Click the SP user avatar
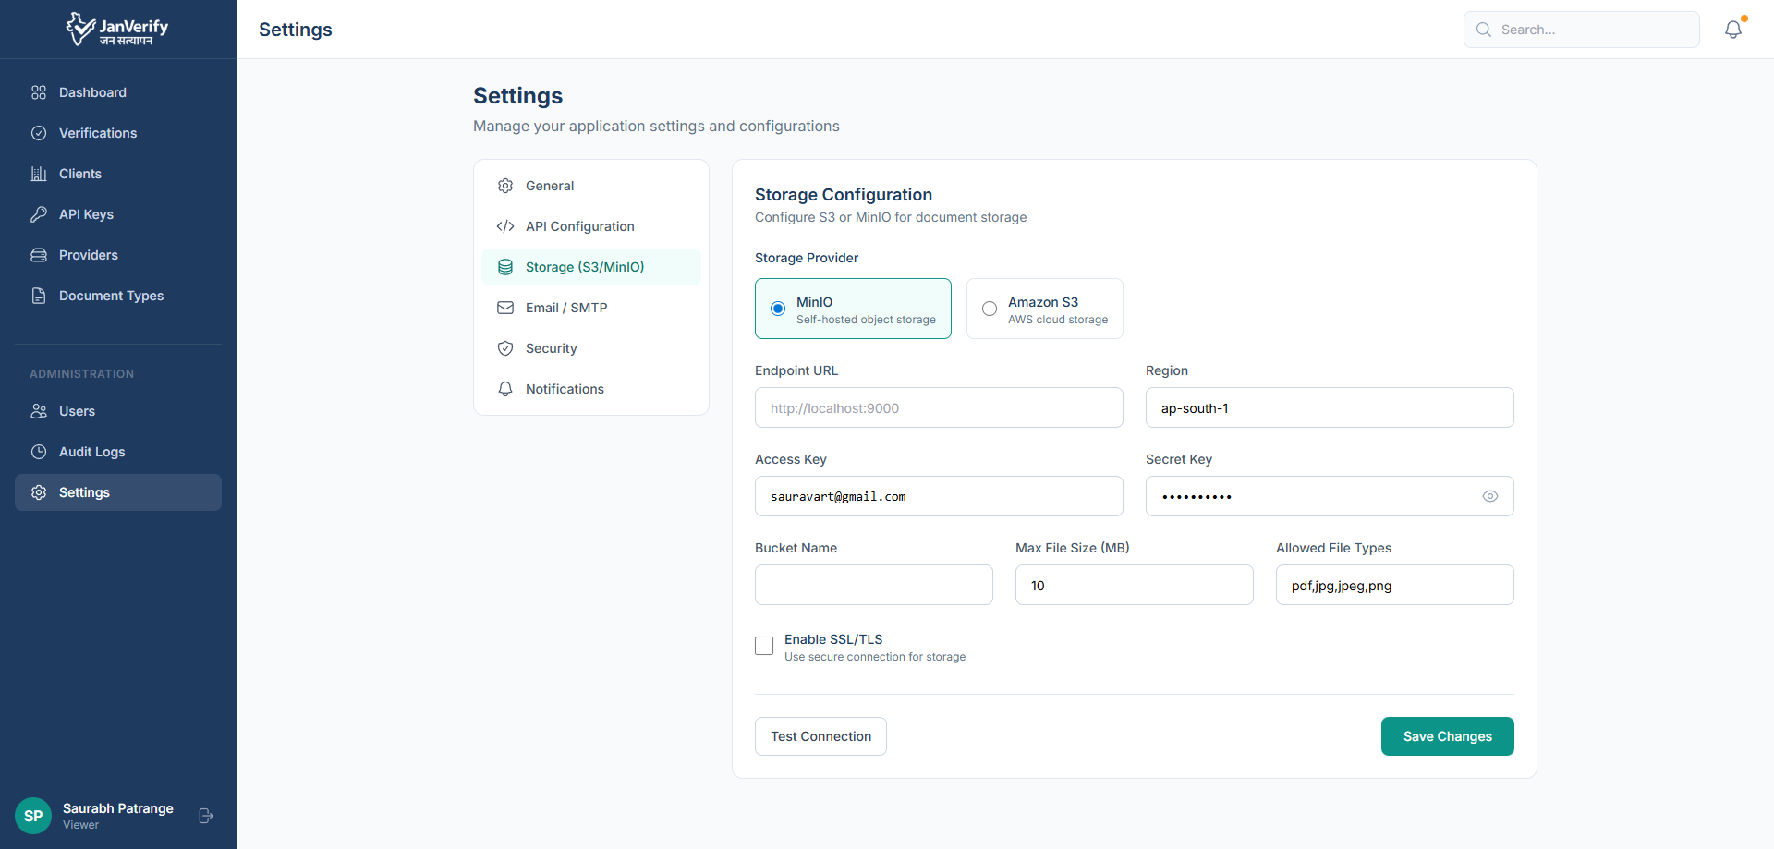The height and width of the screenshot is (849, 1774). tap(33, 816)
